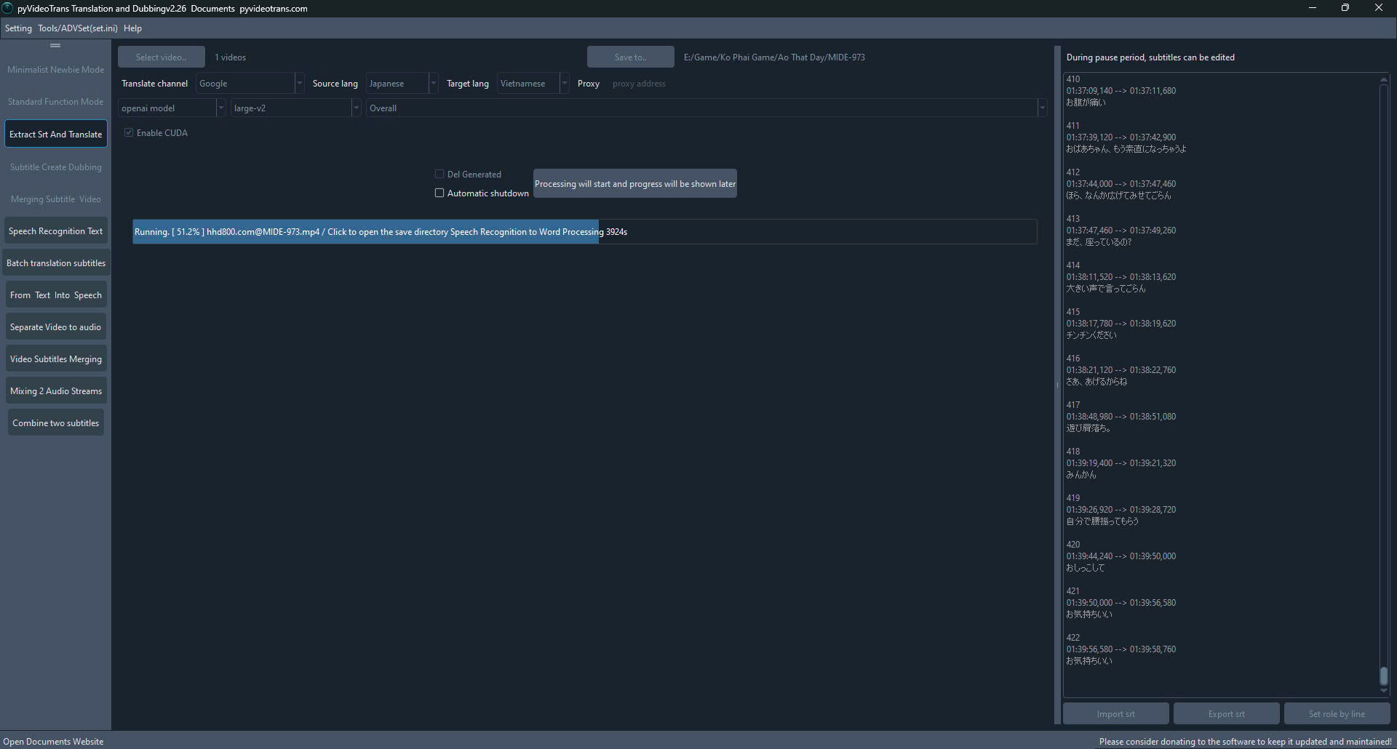Open the Video Subtitles Merging tool

[56, 359]
